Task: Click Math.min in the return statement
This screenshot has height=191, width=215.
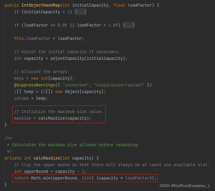Action: point(41,178)
